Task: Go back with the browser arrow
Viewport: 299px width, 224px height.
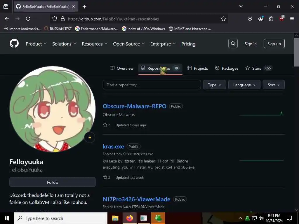Action: point(7,19)
